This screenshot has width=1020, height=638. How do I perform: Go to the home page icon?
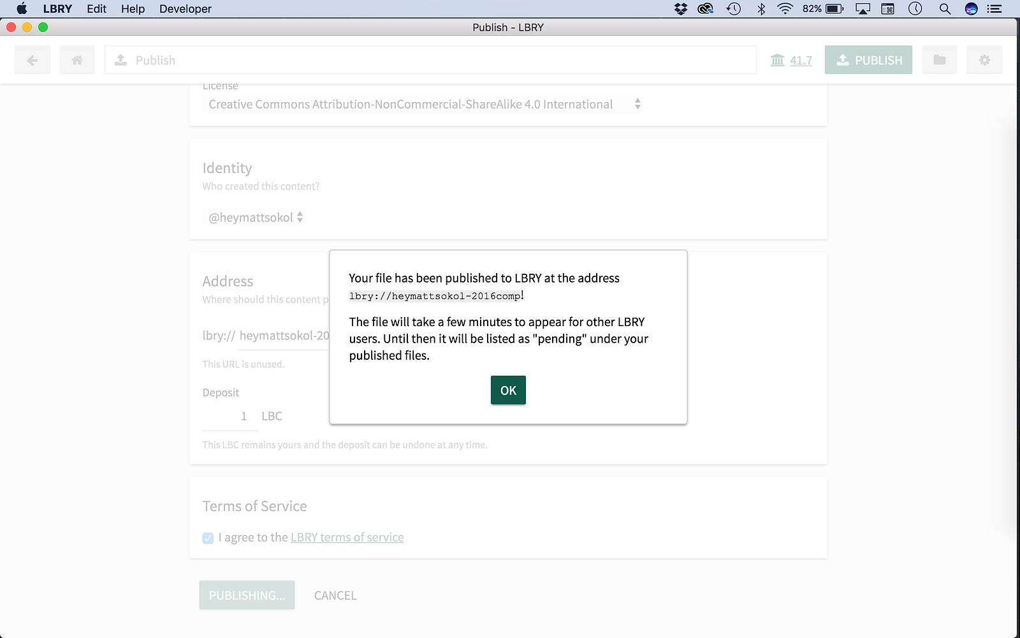click(x=77, y=60)
